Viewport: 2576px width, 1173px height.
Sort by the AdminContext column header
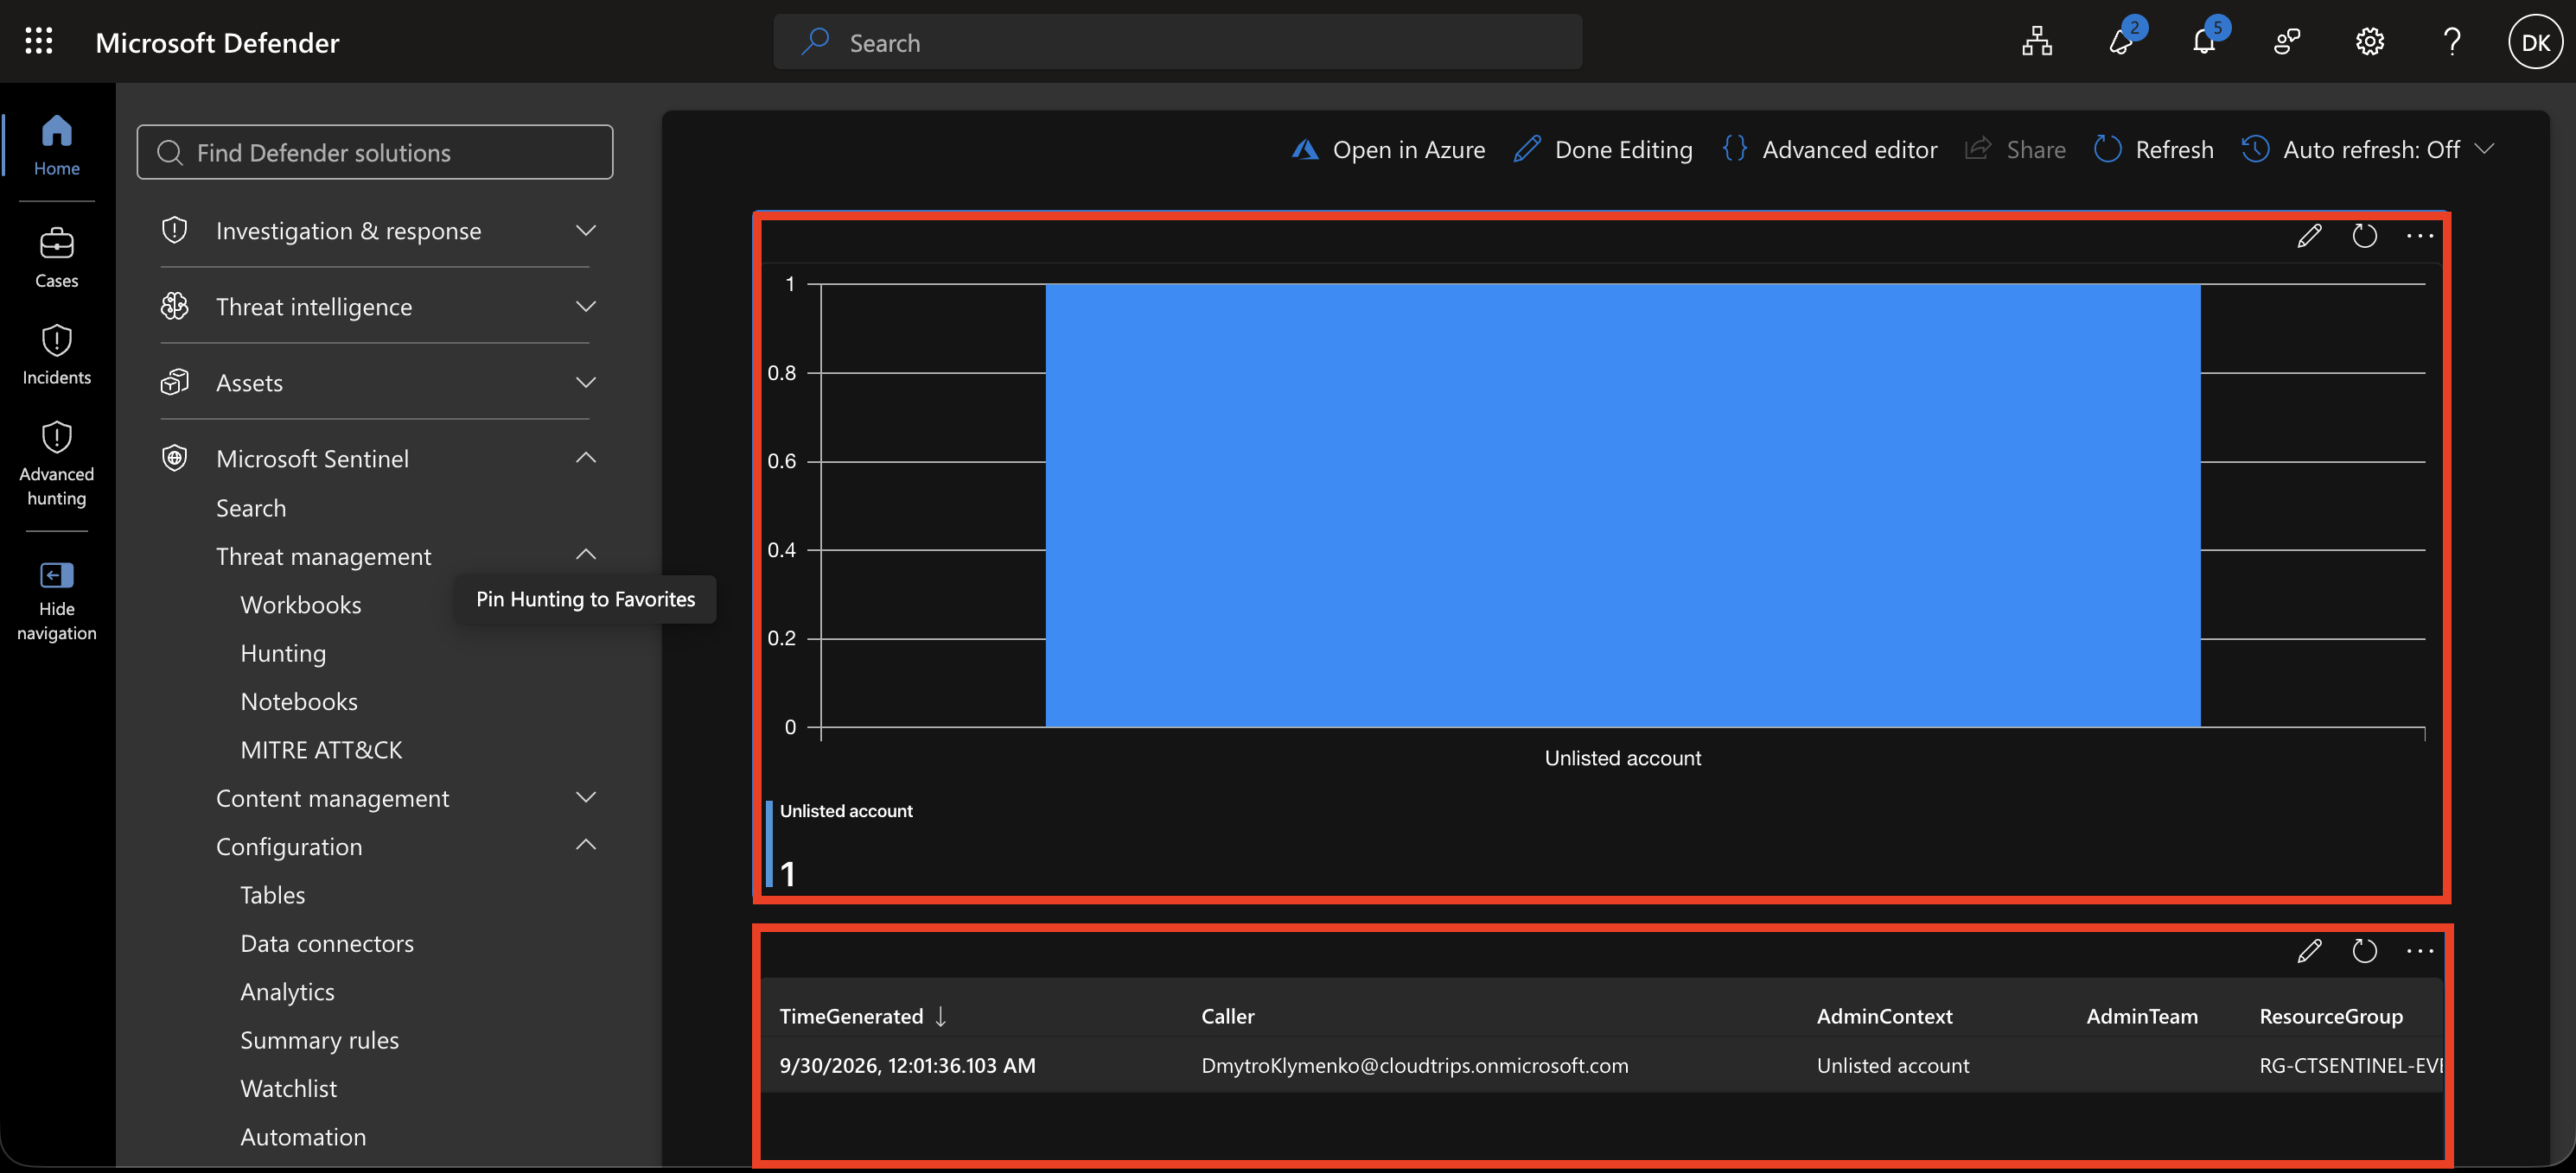coord(1884,1016)
